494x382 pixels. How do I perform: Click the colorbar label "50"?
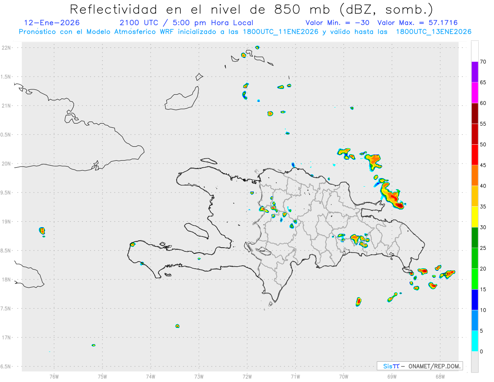[x=483, y=145]
